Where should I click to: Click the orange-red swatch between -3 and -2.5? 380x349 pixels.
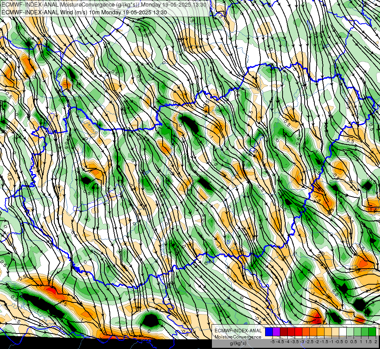click(x=306, y=332)
